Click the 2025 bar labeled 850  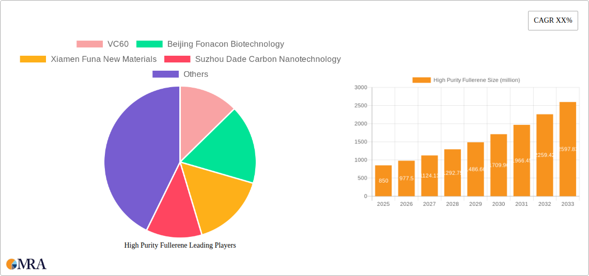click(x=383, y=181)
